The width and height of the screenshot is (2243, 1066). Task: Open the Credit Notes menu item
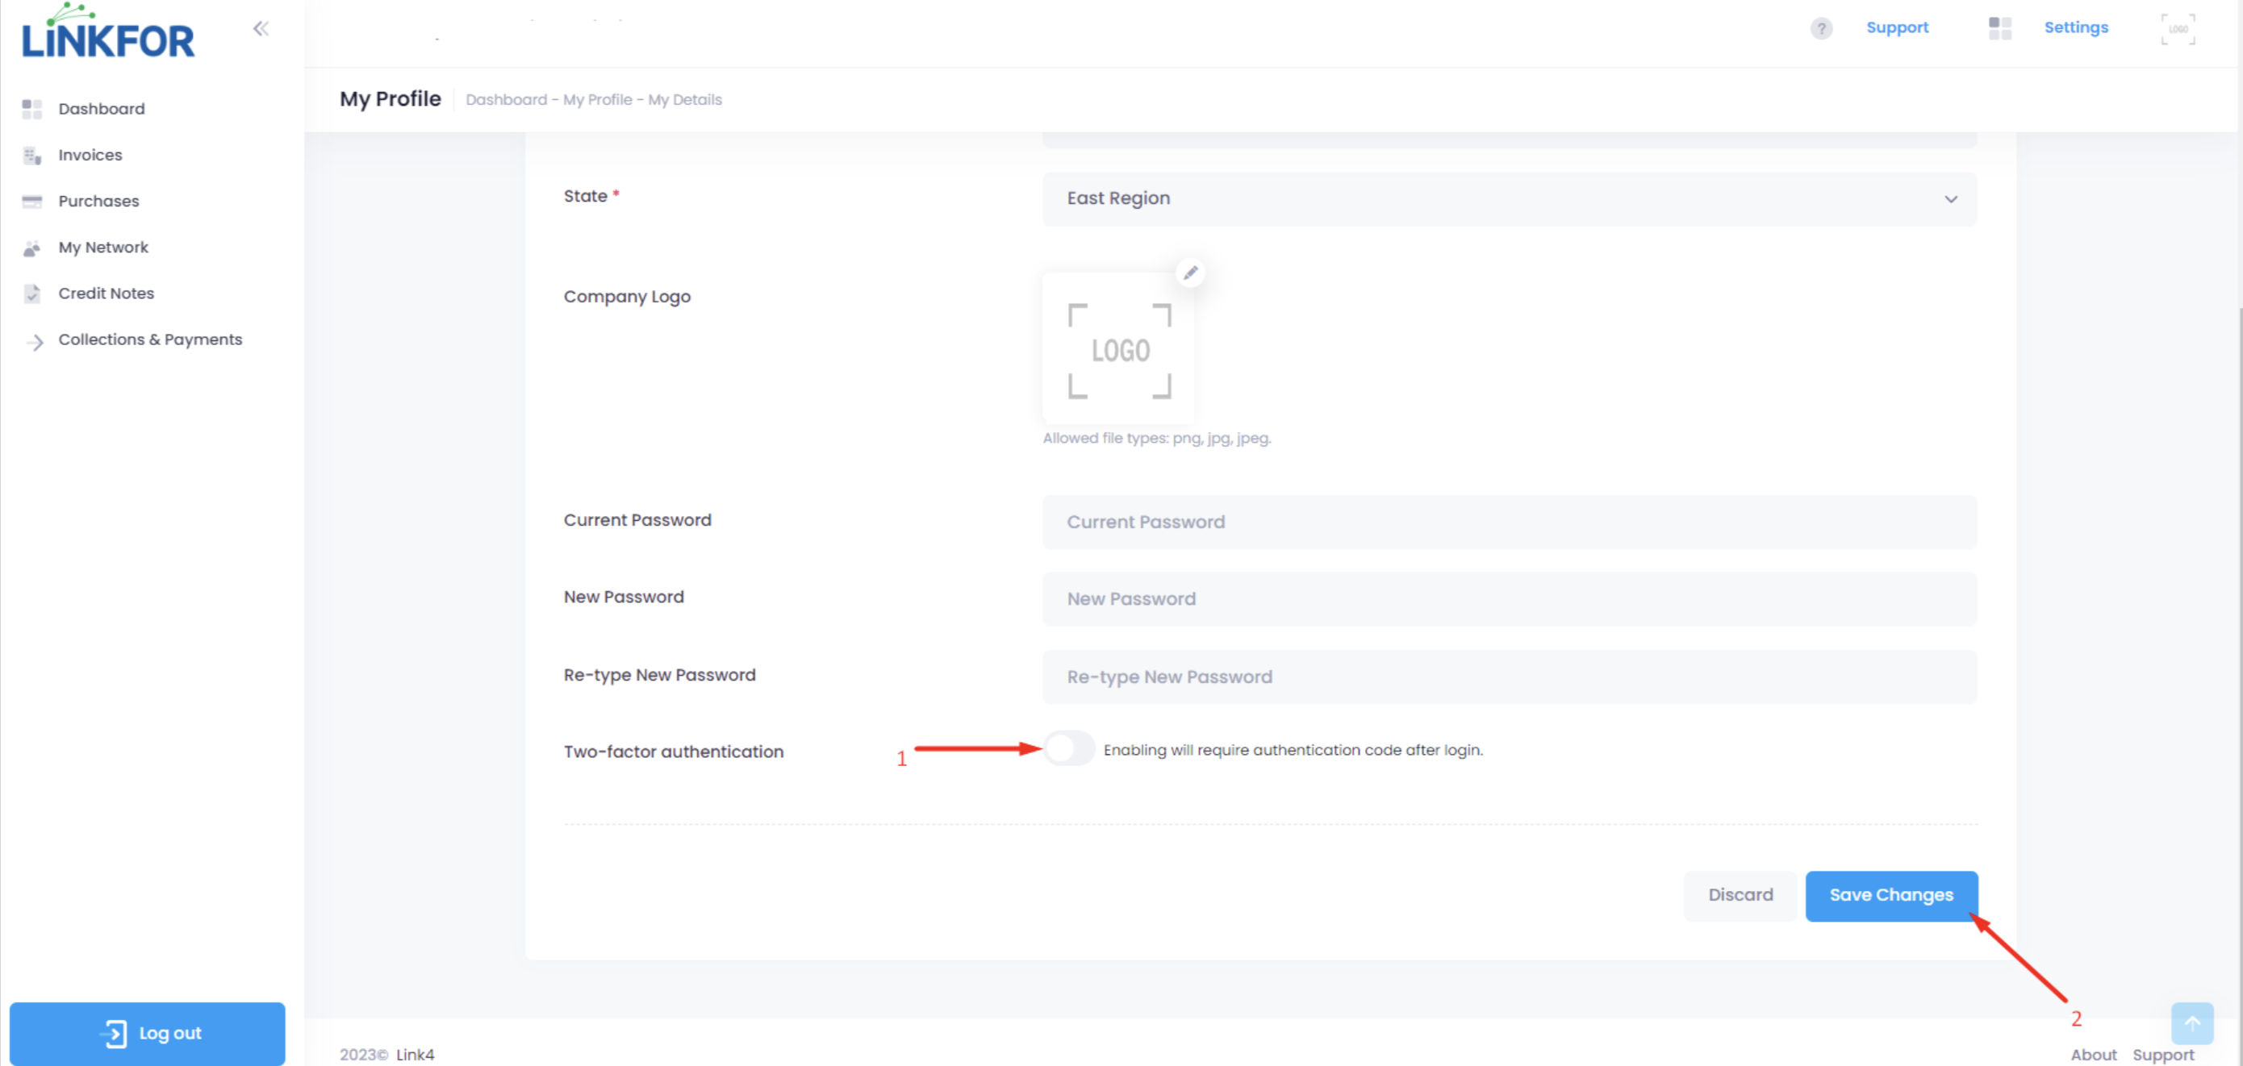click(x=107, y=294)
